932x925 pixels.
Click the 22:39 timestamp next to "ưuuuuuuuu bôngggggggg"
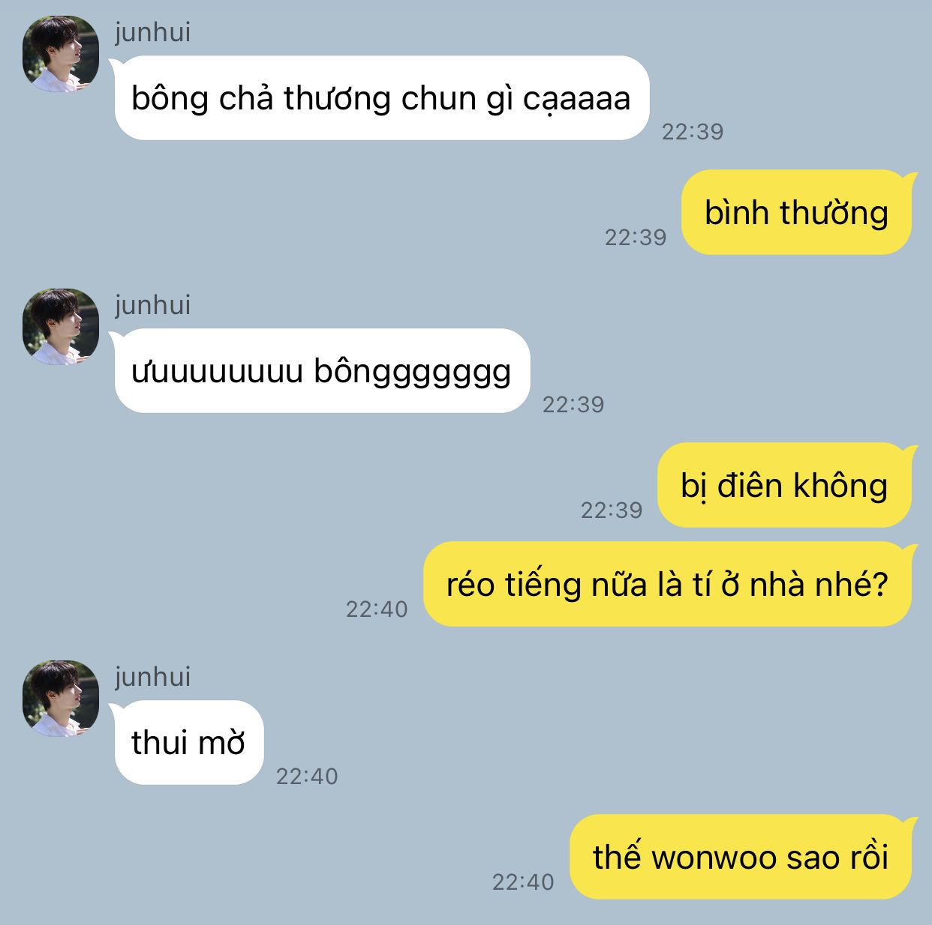tap(573, 405)
